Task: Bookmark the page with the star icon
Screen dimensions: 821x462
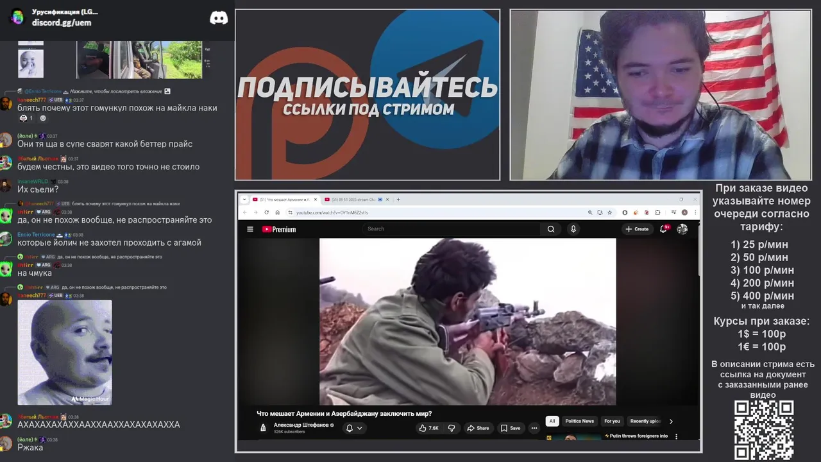Action: pyautogui.click(x=609, y=212)
